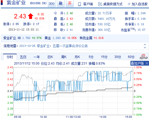Click the red up arrow price indicator

coord(30,16)
